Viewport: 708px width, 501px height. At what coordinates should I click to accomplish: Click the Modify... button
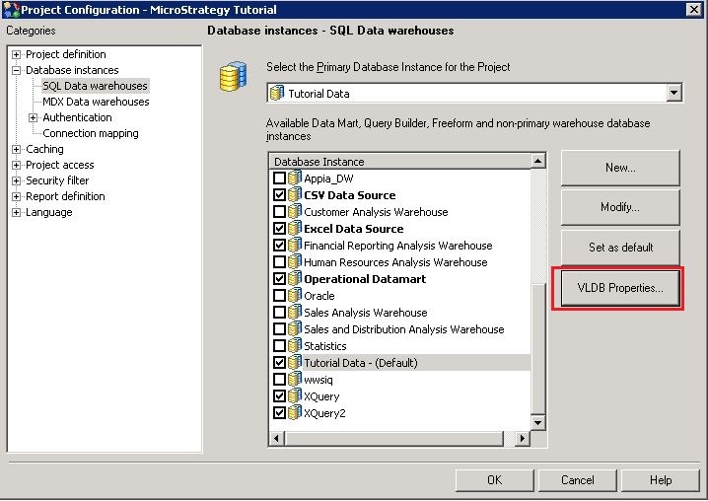[x=620, y=207]
